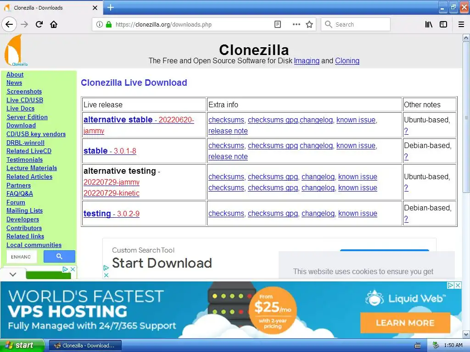Show site information icon in address bar
This screenshot has height=352, width=470.
click(99, 24)
